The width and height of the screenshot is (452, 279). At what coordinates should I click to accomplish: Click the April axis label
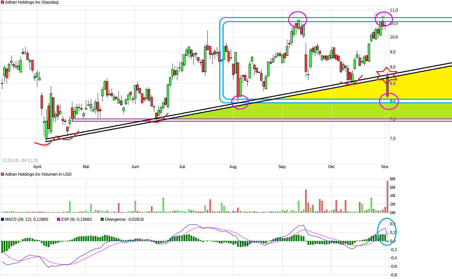point(37,167)
